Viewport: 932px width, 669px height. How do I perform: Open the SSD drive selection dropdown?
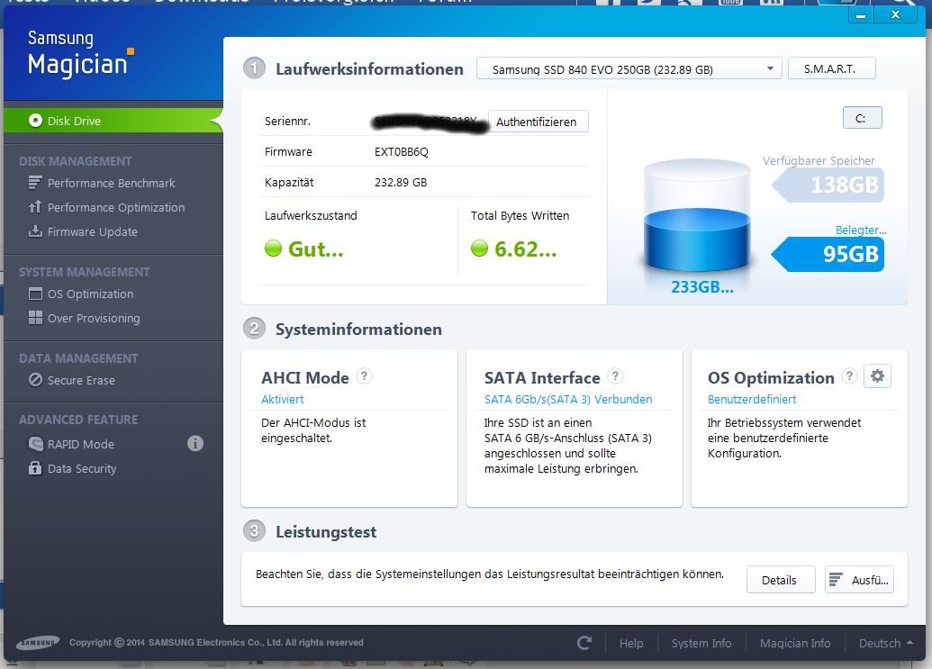[x=629, y=69]
